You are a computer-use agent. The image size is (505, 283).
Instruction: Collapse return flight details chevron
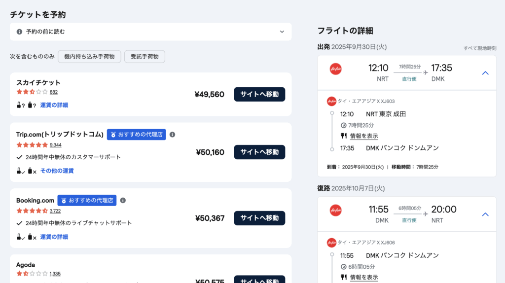coord(485,214)
